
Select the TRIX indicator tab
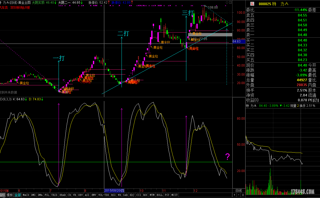[x=54, y=195]
